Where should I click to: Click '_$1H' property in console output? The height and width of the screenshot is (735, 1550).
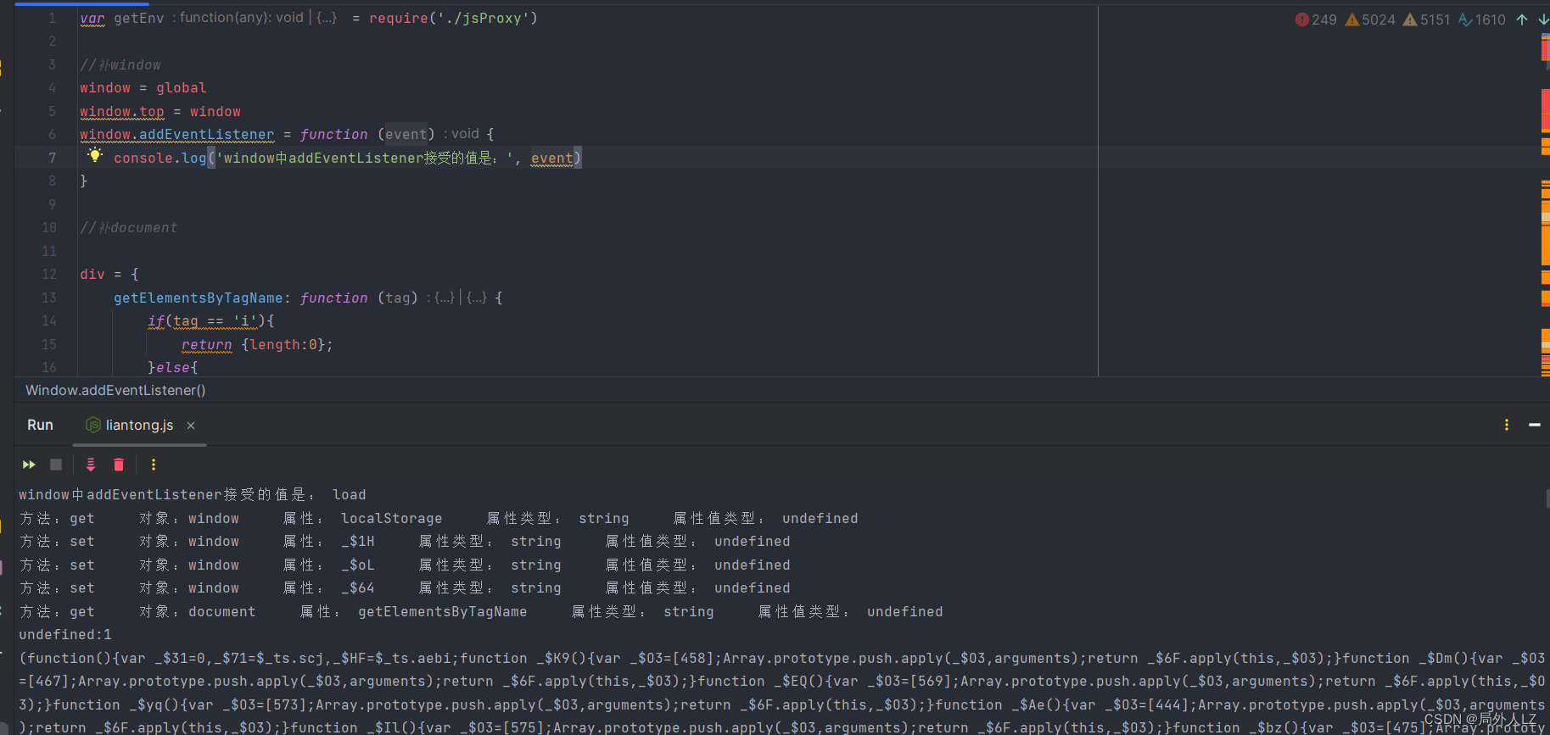coord(358,542)
